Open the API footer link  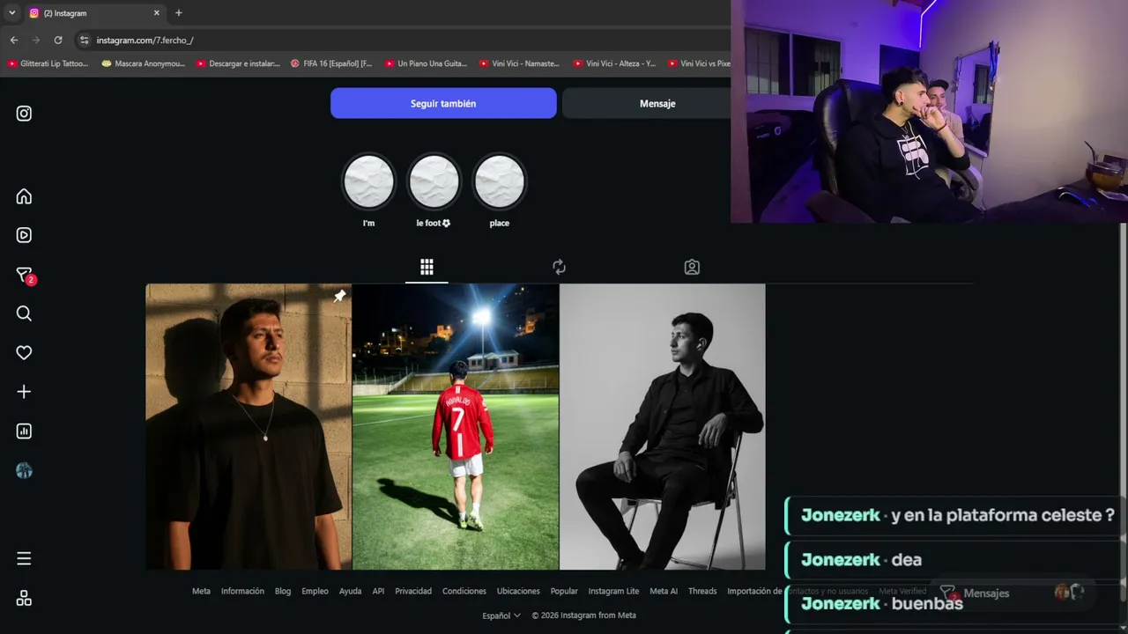coord(378,591)
